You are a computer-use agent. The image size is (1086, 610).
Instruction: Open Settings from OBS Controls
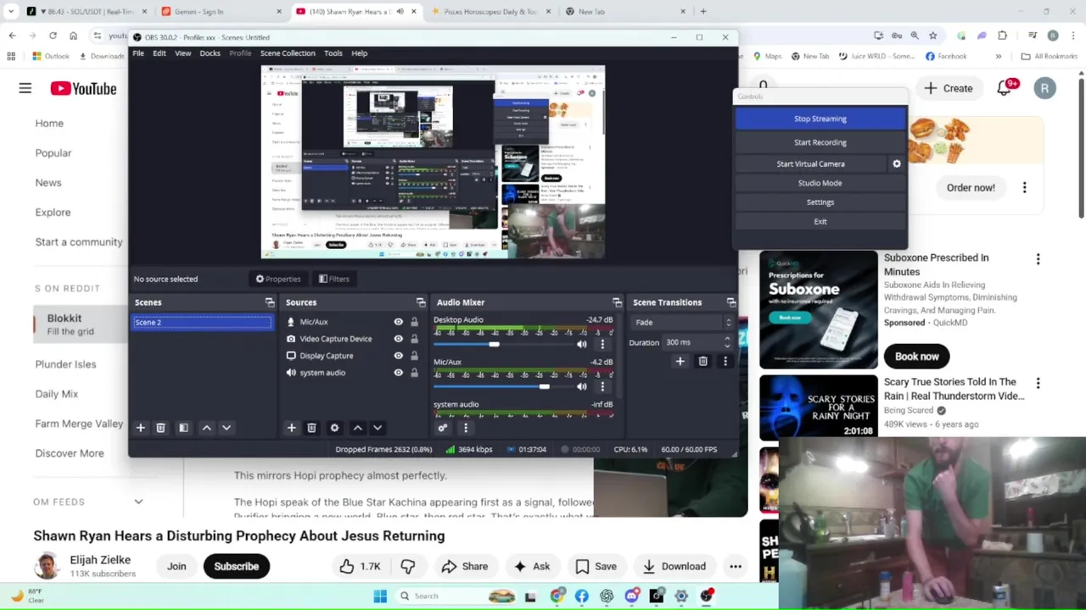tap(820, 202)
